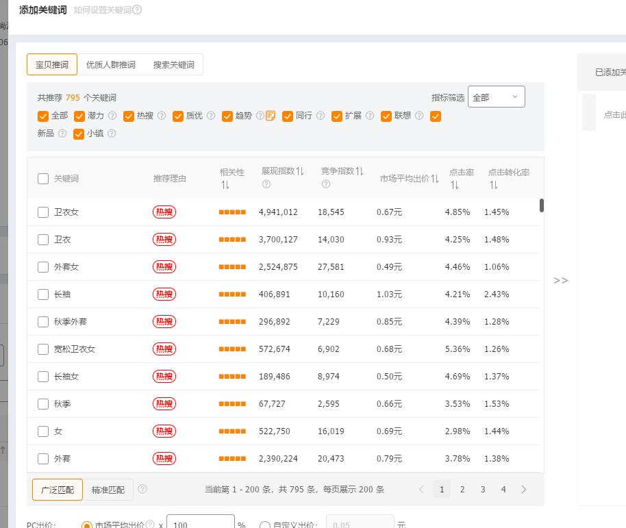Click the 热搜 badge on 卫衣女 row
626x528 pixels.
[163, 212]
